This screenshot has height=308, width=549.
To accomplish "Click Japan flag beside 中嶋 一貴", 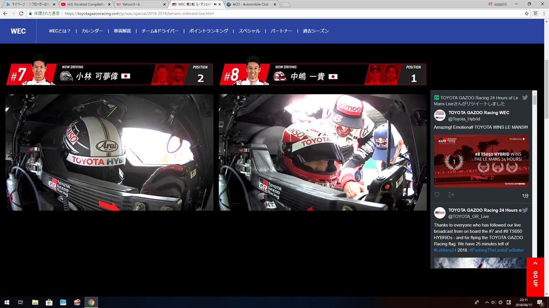I will (333, 76).
